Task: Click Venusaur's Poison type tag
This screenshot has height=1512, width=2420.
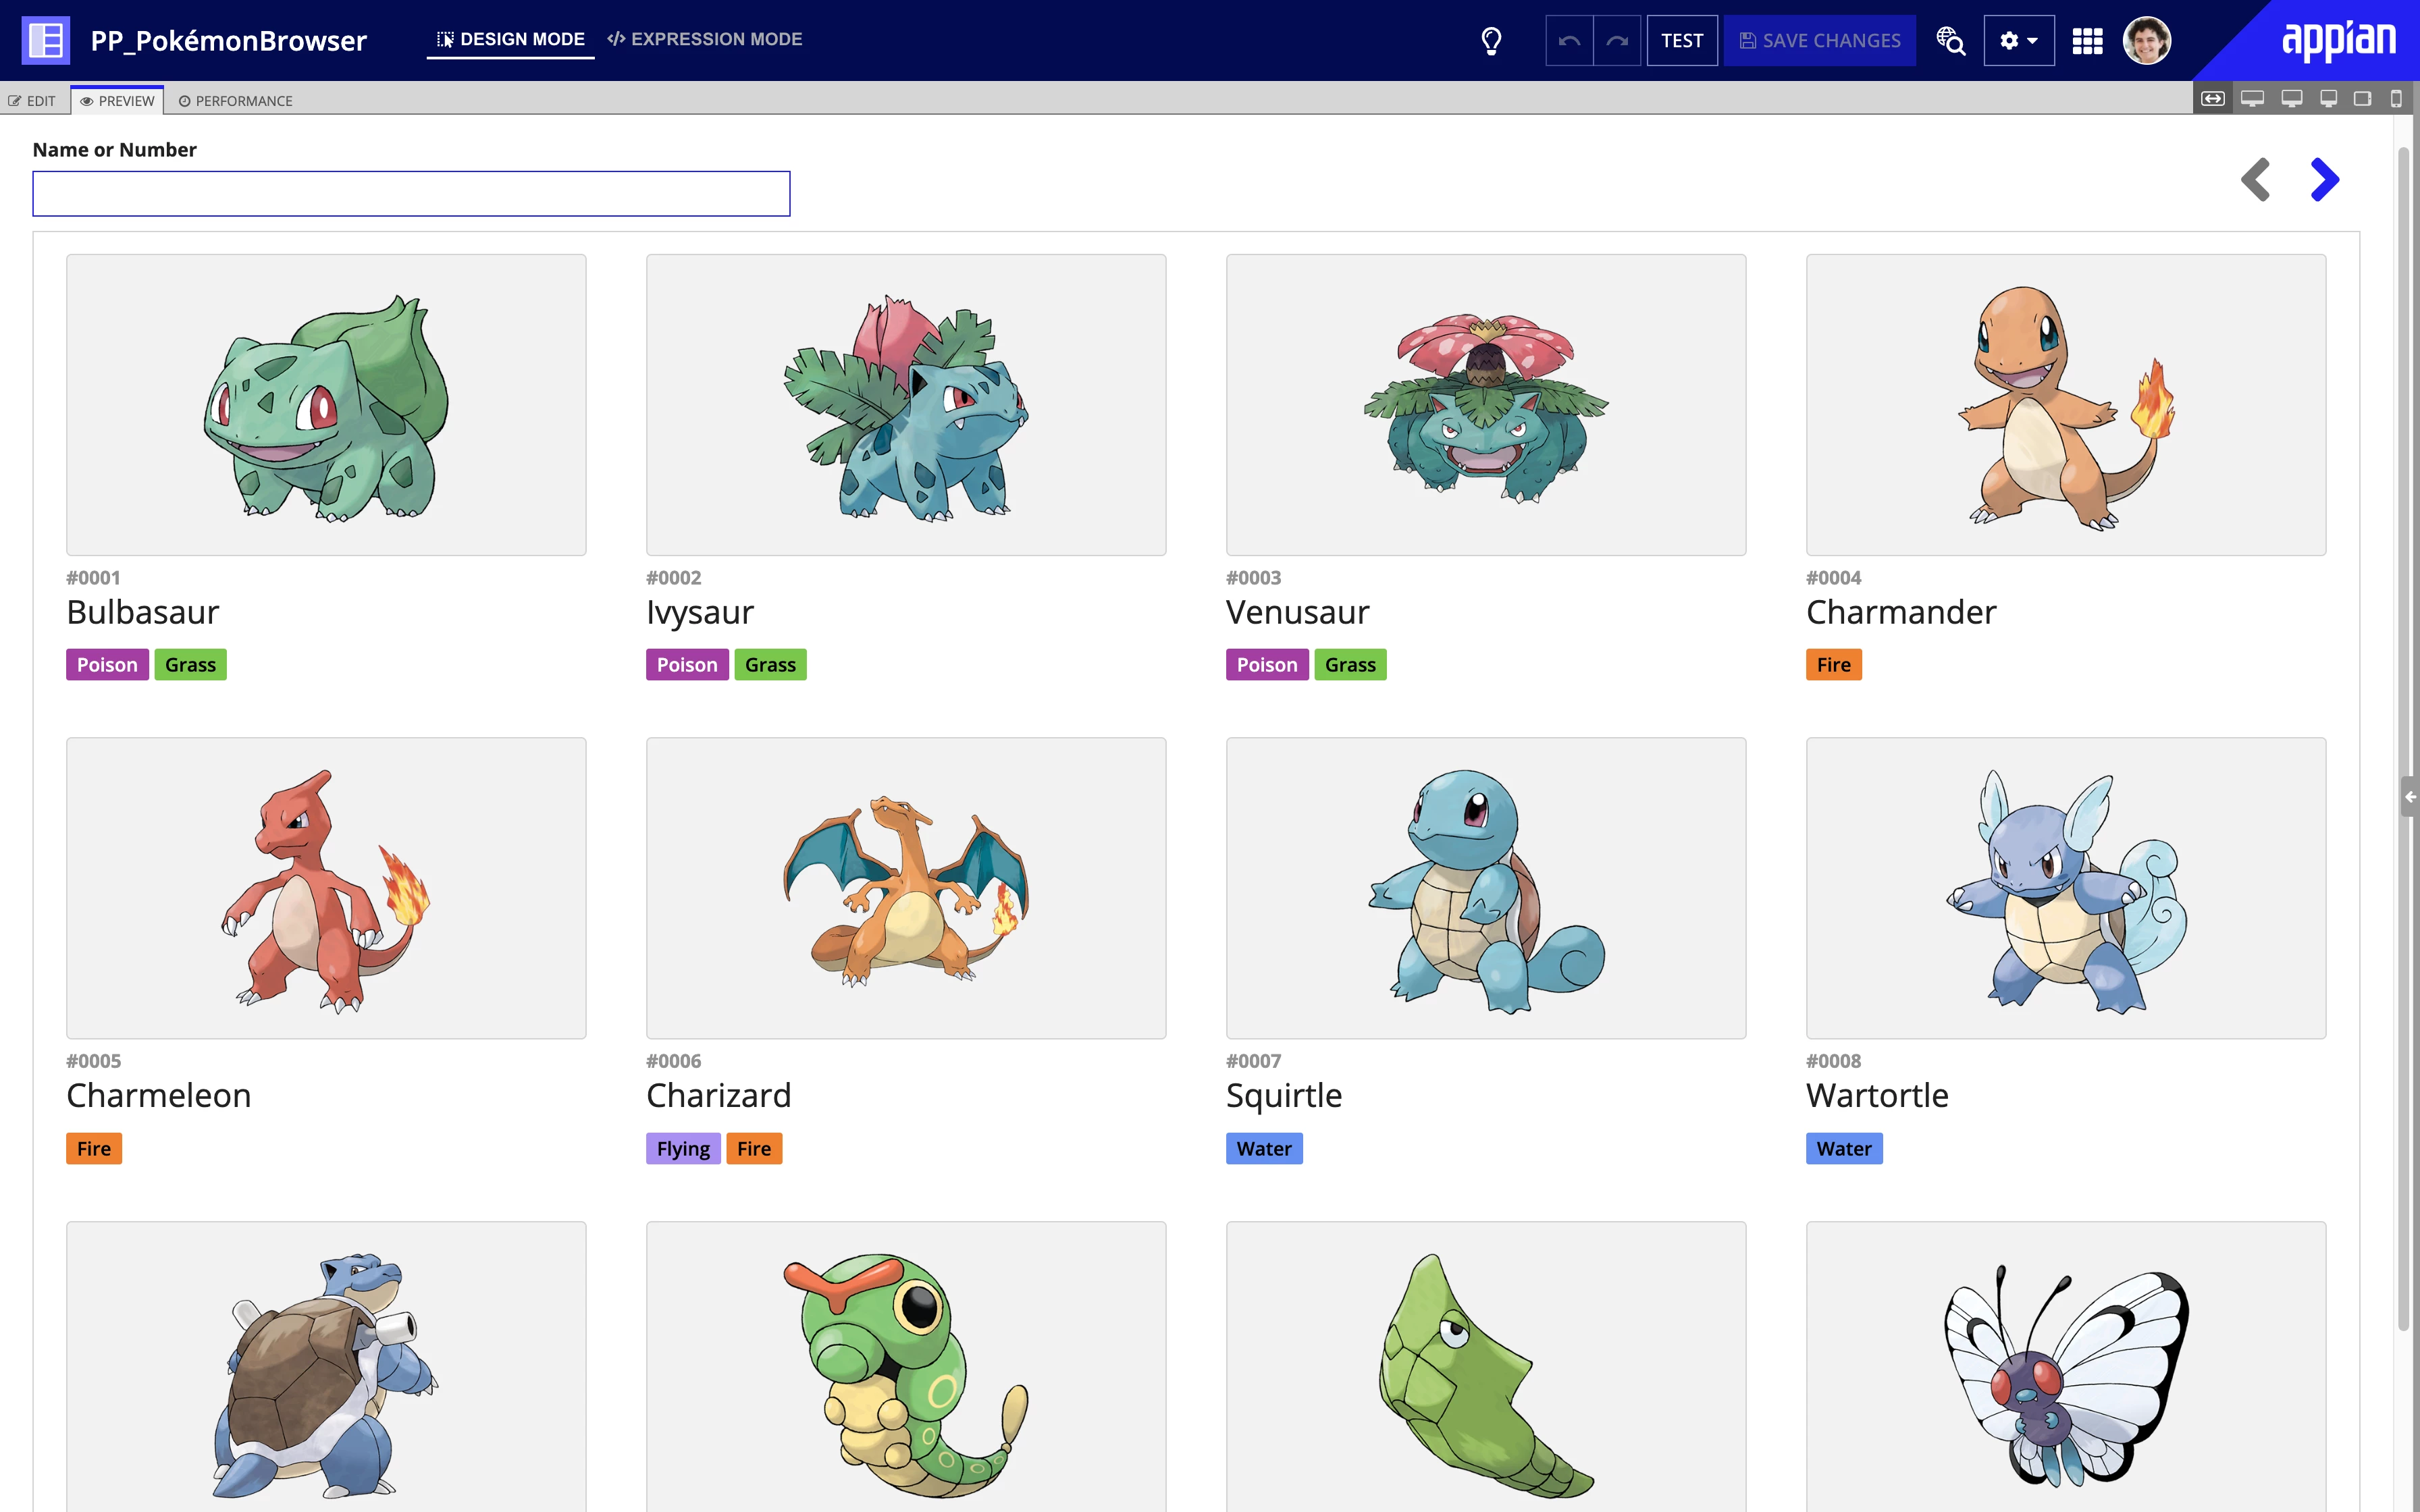Action: (1267, 665)
